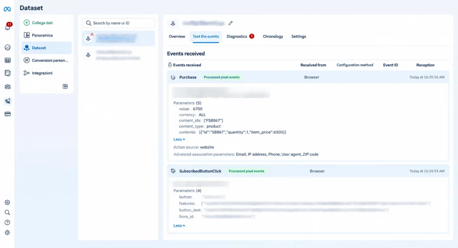This screenshot has height=248, width=458.
Task: Click the SubscribedButtonClick event icon
Action: click(x=173, y=171)
